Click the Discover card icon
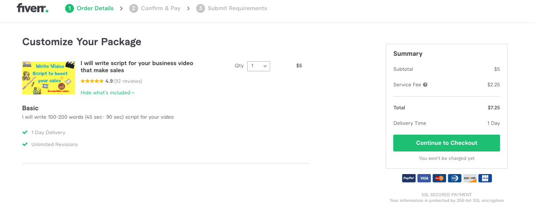This screenshot has width=535, height=221. [470, 178]
